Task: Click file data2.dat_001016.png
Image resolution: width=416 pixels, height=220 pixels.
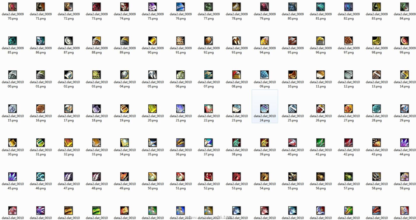Action: [x=40, y=109]
